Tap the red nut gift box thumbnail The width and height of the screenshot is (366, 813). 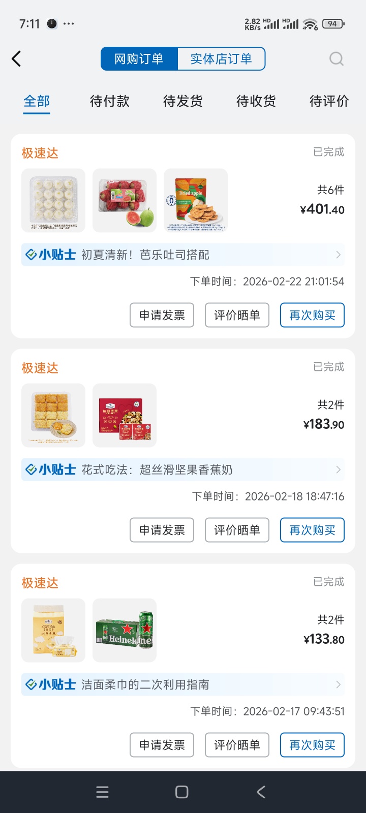click(125, 415)
